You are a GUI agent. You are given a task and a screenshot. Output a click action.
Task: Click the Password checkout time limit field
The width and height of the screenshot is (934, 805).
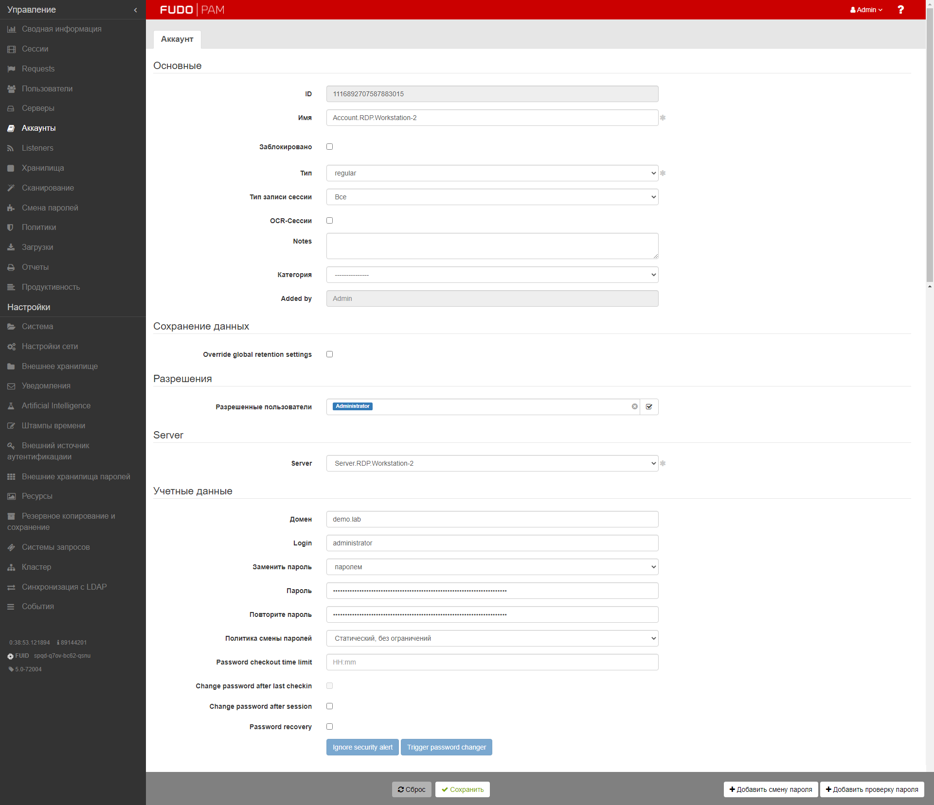pos(492,662)
